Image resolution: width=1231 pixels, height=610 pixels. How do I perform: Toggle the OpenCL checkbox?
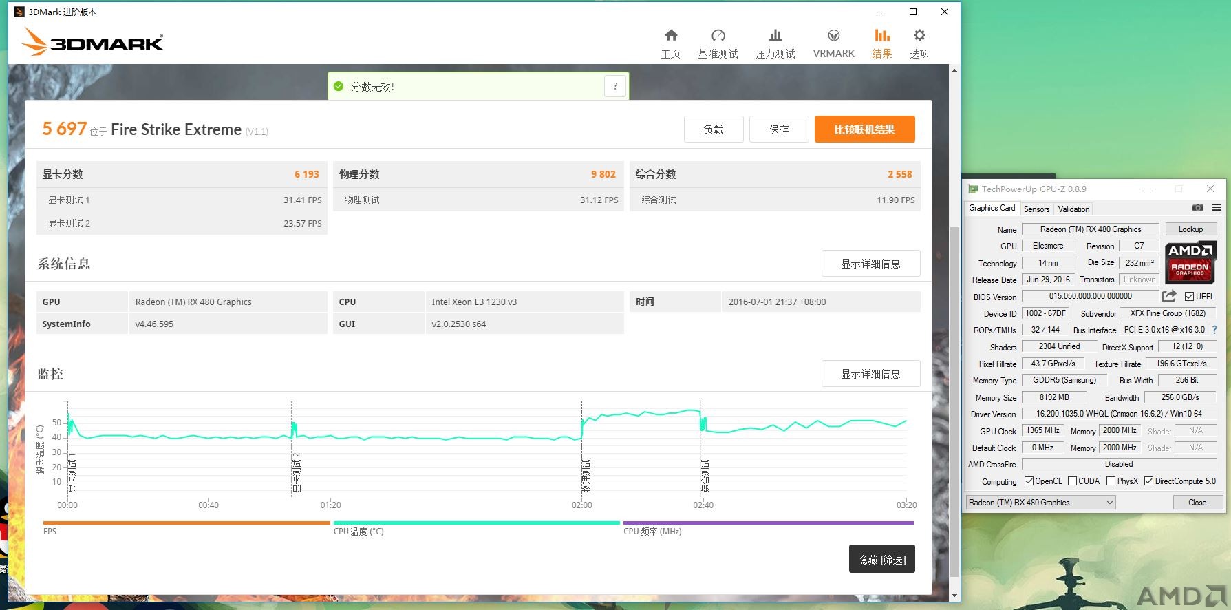[x=1029, y=481]
